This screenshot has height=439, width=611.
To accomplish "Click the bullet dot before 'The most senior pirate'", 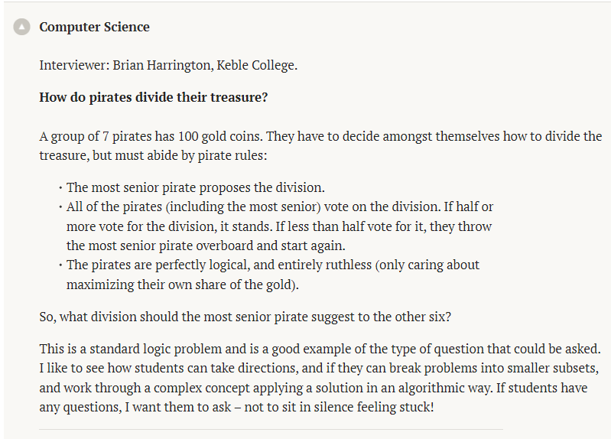I will pos(60,188).
